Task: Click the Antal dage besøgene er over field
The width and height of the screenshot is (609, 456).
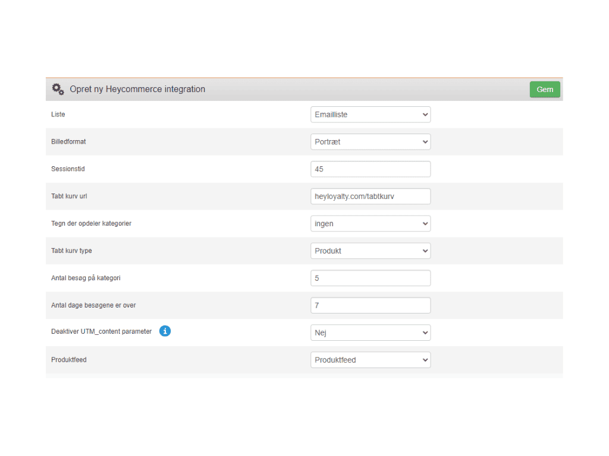Action: [370, 306]
